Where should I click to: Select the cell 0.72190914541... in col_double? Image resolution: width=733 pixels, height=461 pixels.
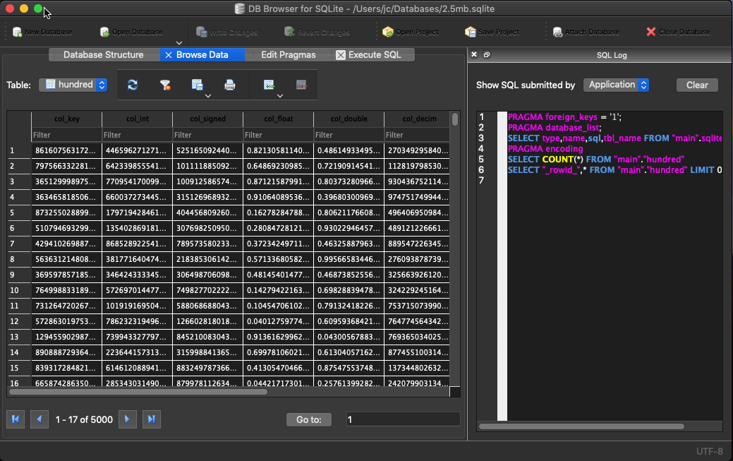349,166
